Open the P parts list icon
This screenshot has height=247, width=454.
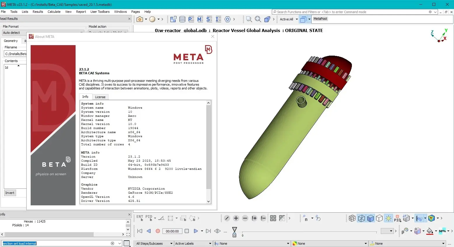[x=191, y=19]
